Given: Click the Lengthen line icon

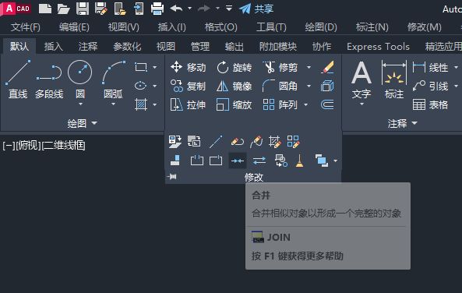Looking at the screenshot, I should click(216, 142).
